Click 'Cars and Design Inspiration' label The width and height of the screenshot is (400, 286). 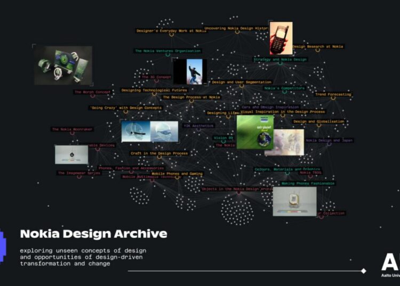270,107
